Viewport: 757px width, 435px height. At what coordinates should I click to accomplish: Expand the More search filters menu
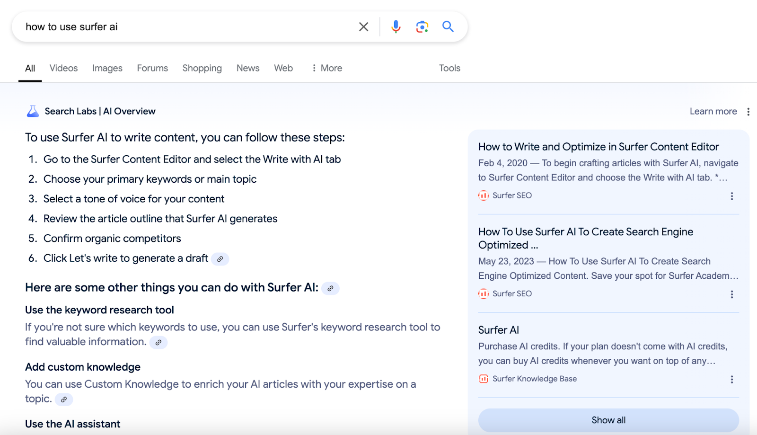327,68
